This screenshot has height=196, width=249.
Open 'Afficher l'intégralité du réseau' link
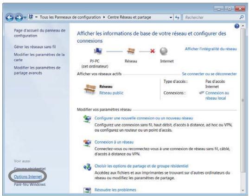pyautogui.click(x=211, y=49)
